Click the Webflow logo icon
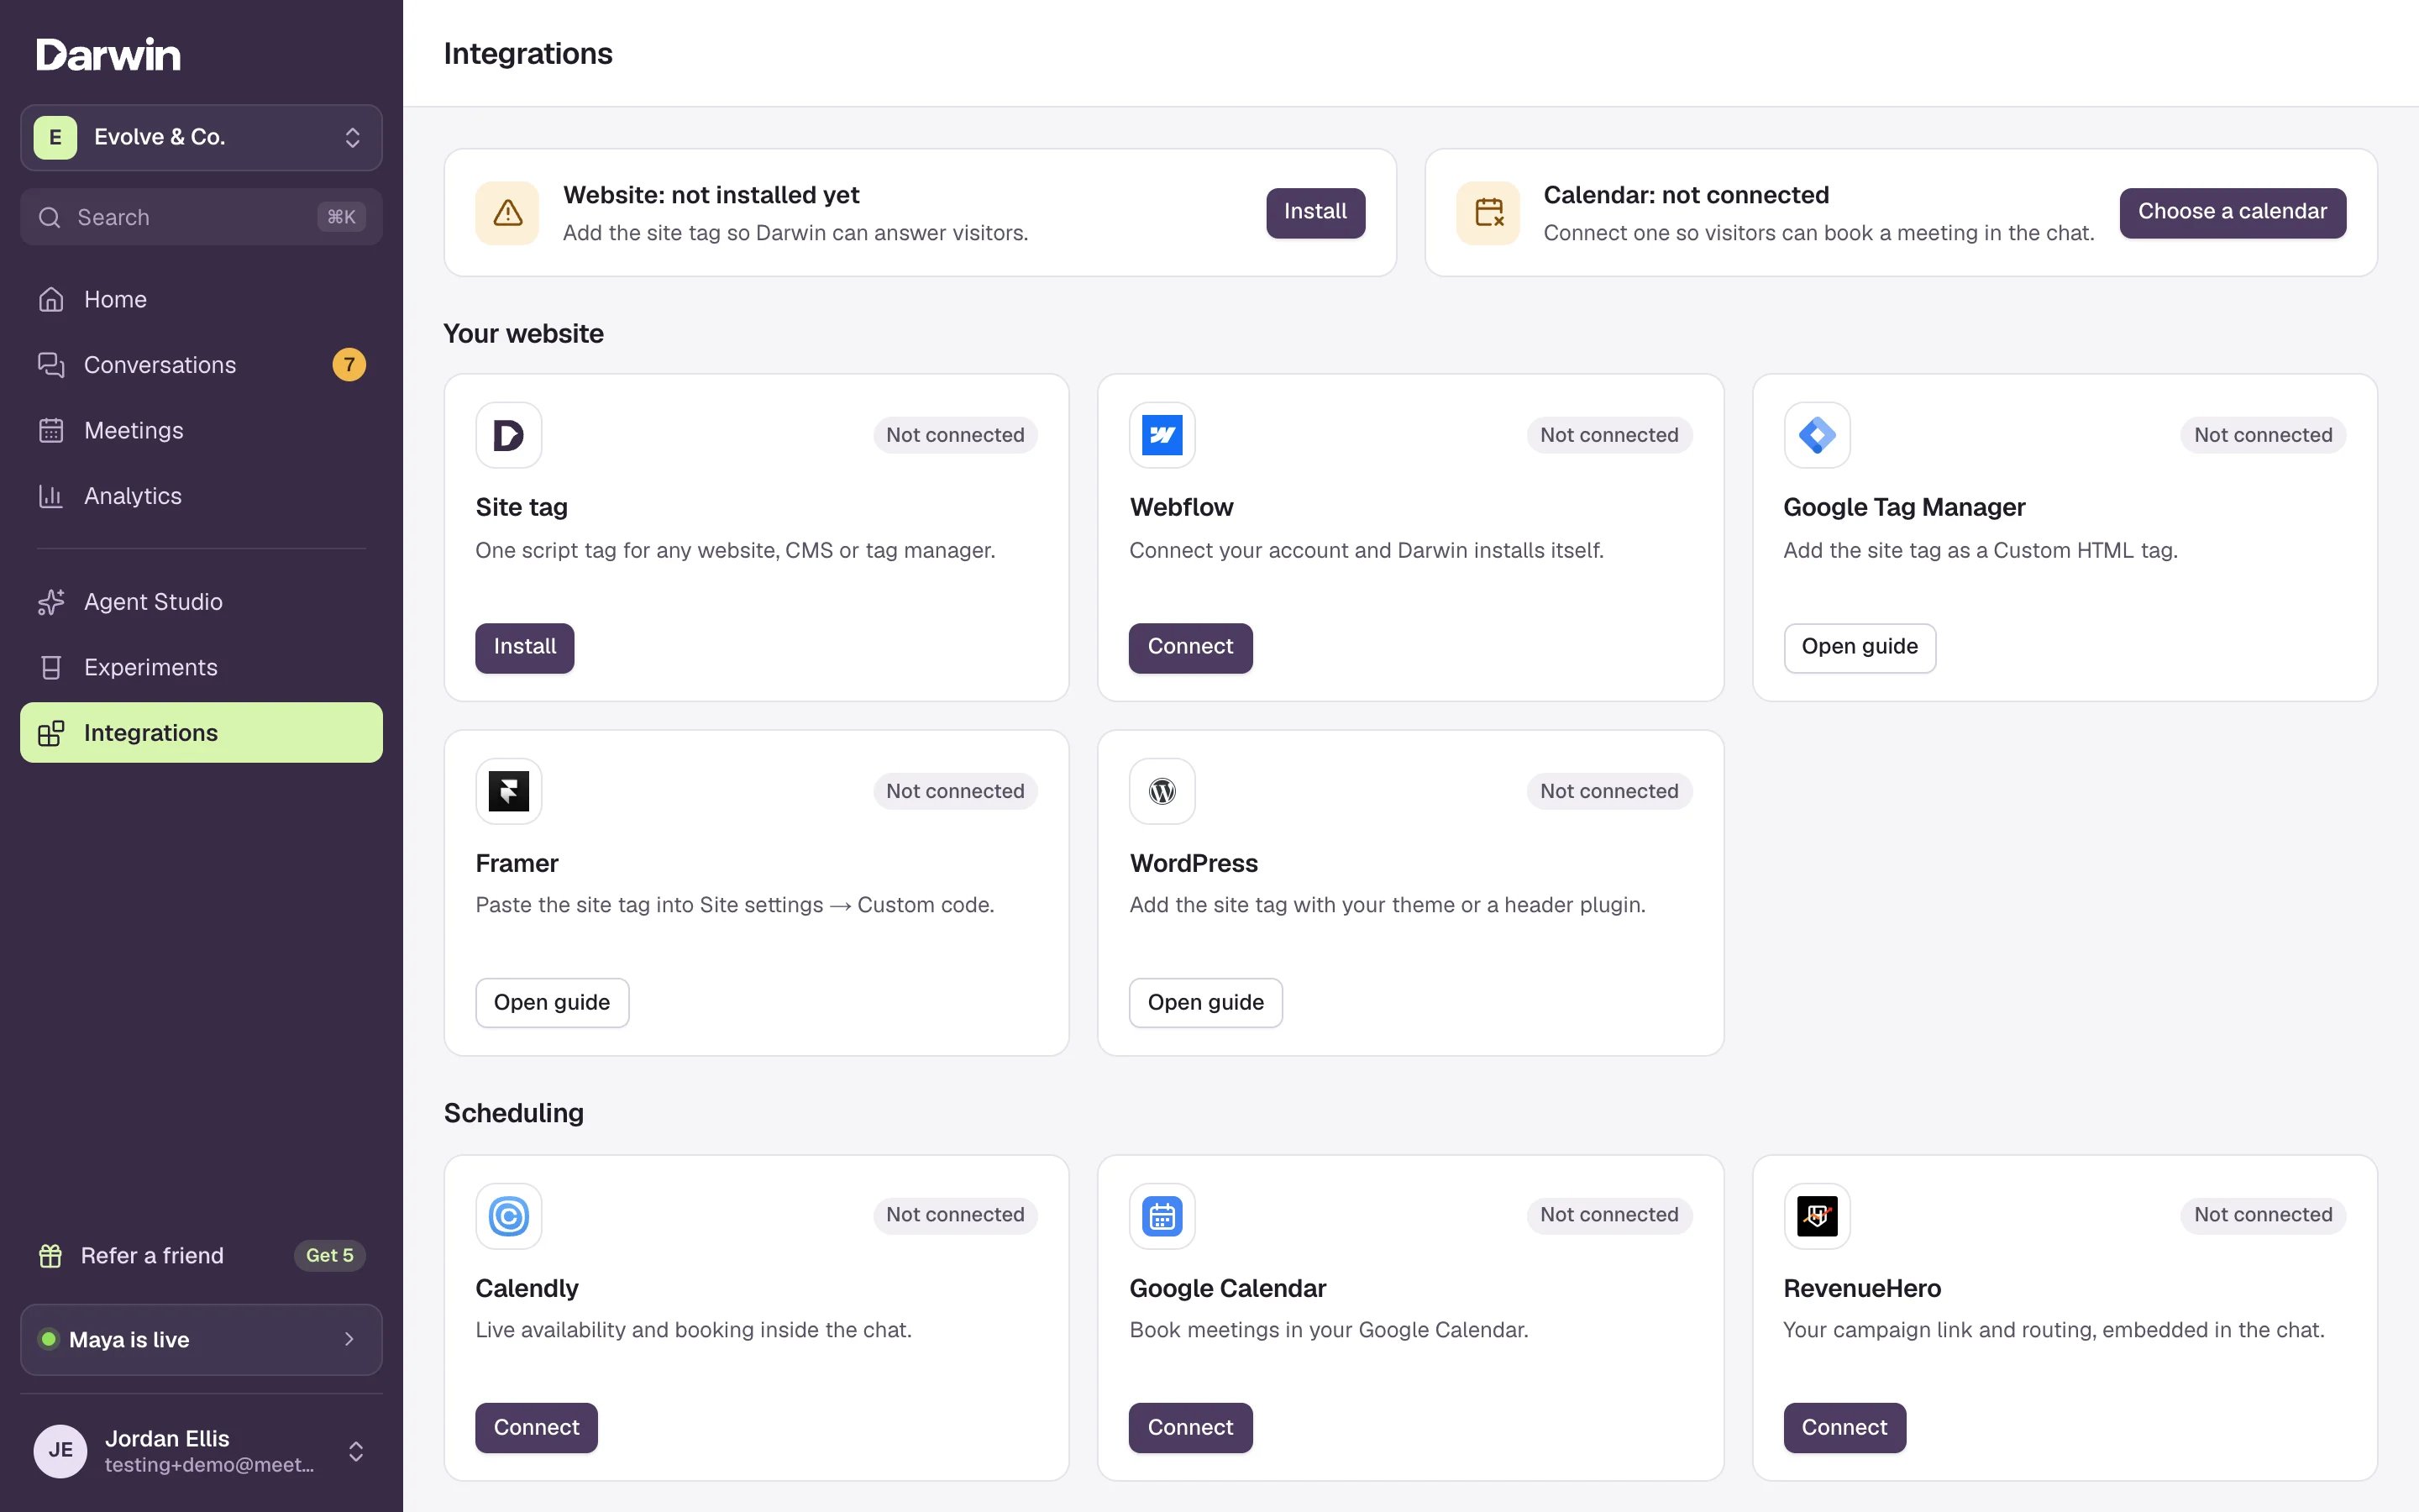Screen dimensions: 2419x1512 pos(1162,435)
